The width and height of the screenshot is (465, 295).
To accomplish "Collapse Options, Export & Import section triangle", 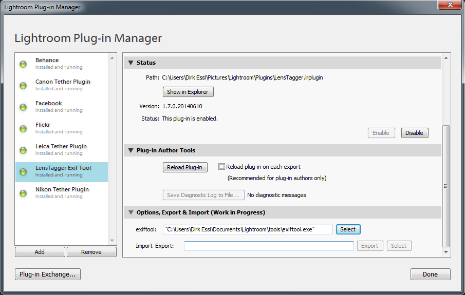I will (x=131, y=212).
